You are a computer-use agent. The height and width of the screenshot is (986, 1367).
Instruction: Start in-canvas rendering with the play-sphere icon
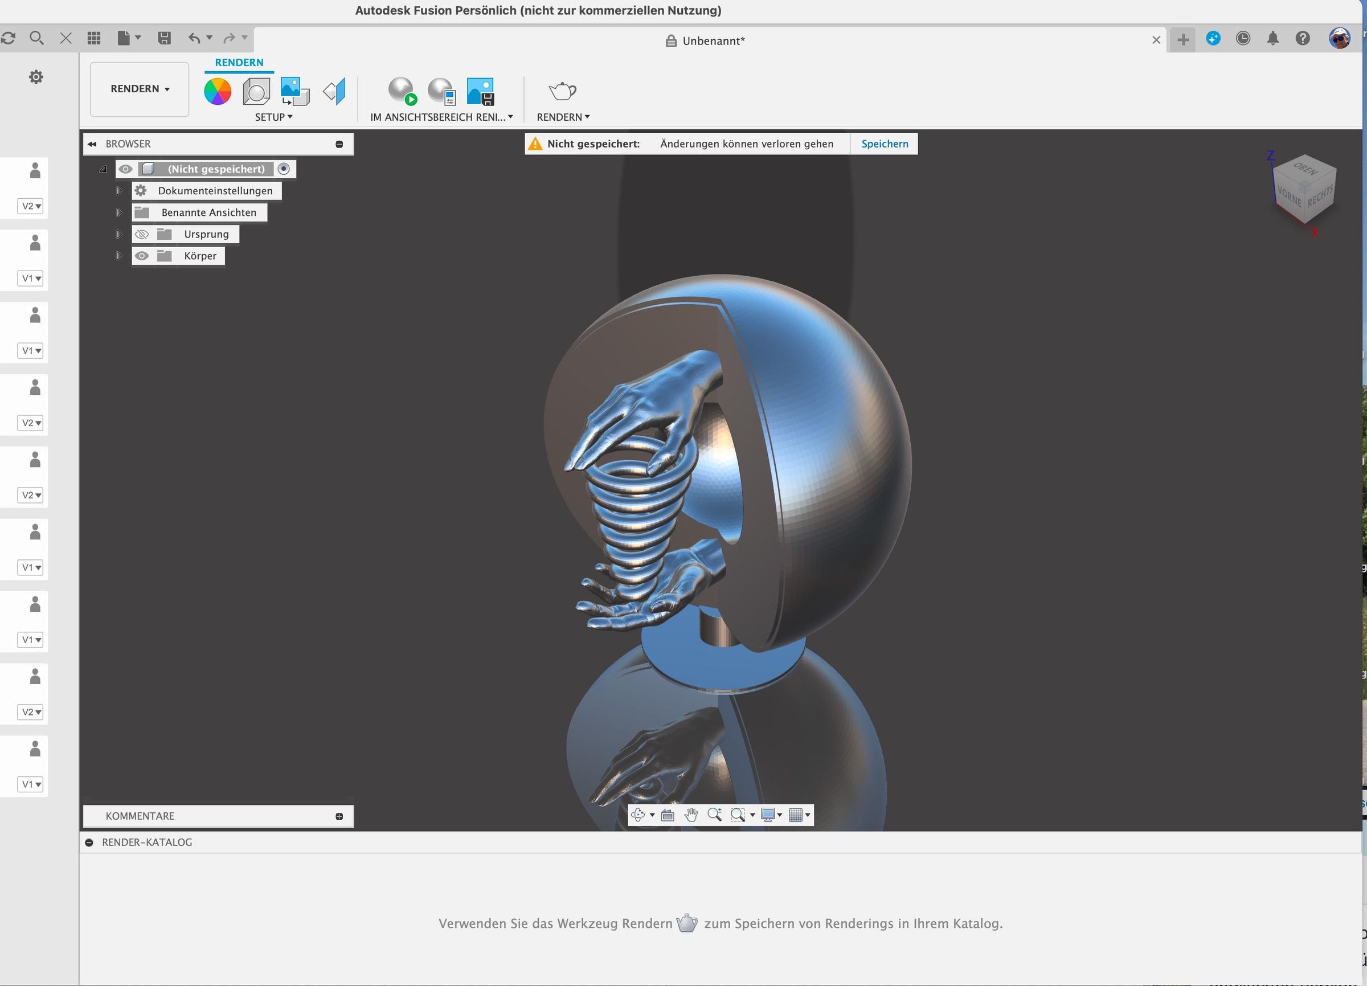tap(402, 92)
